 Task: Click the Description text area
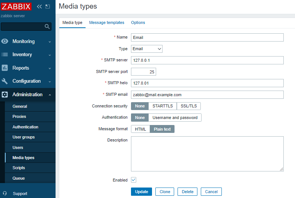[x=207, y=154]
